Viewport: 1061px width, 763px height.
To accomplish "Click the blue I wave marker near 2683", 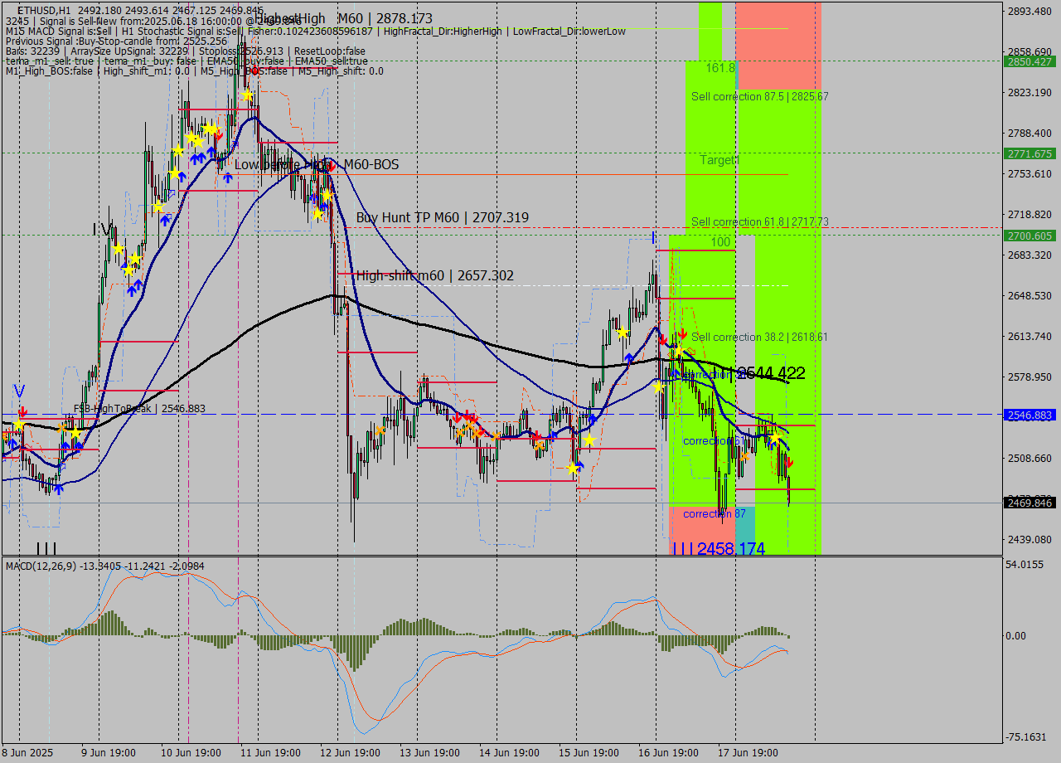I will (x=654, y=237).
